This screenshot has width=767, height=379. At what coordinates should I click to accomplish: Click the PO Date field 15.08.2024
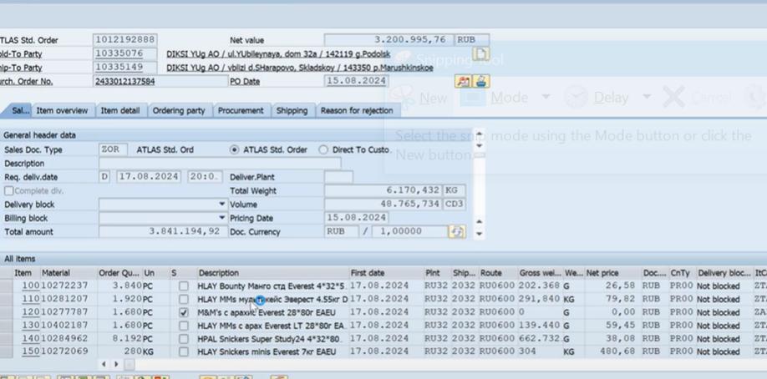click(356, 81)
